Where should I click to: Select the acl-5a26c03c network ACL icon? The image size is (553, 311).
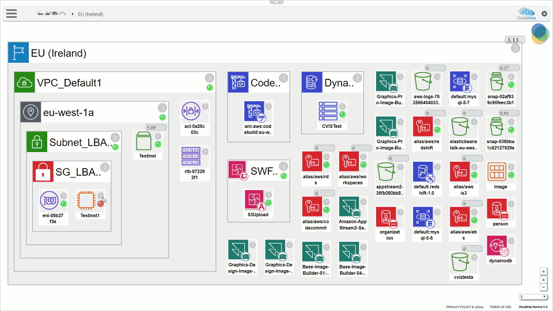pyautogui.click(x=191, y=111)
